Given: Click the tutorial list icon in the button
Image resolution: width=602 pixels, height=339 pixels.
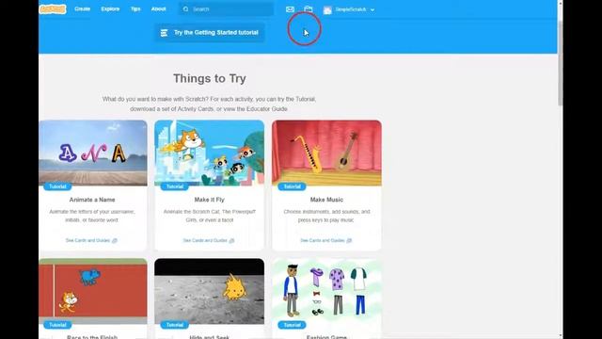Looking at the screenshot, I should pos(164,33).
